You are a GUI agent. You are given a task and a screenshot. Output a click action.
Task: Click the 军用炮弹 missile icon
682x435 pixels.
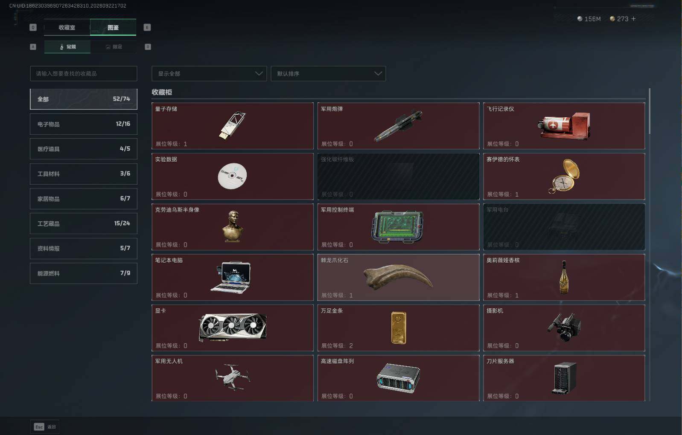tap(398, 125)
